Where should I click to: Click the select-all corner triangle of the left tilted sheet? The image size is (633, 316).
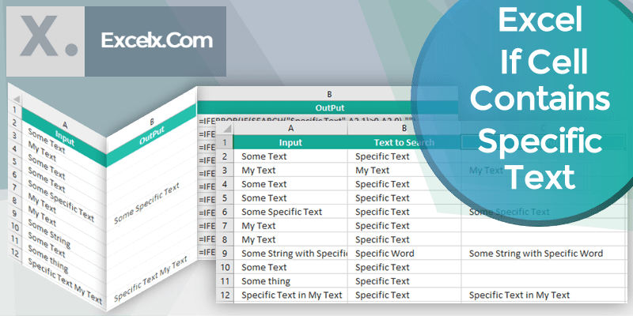pyautogui.click(x=16, y=100)
